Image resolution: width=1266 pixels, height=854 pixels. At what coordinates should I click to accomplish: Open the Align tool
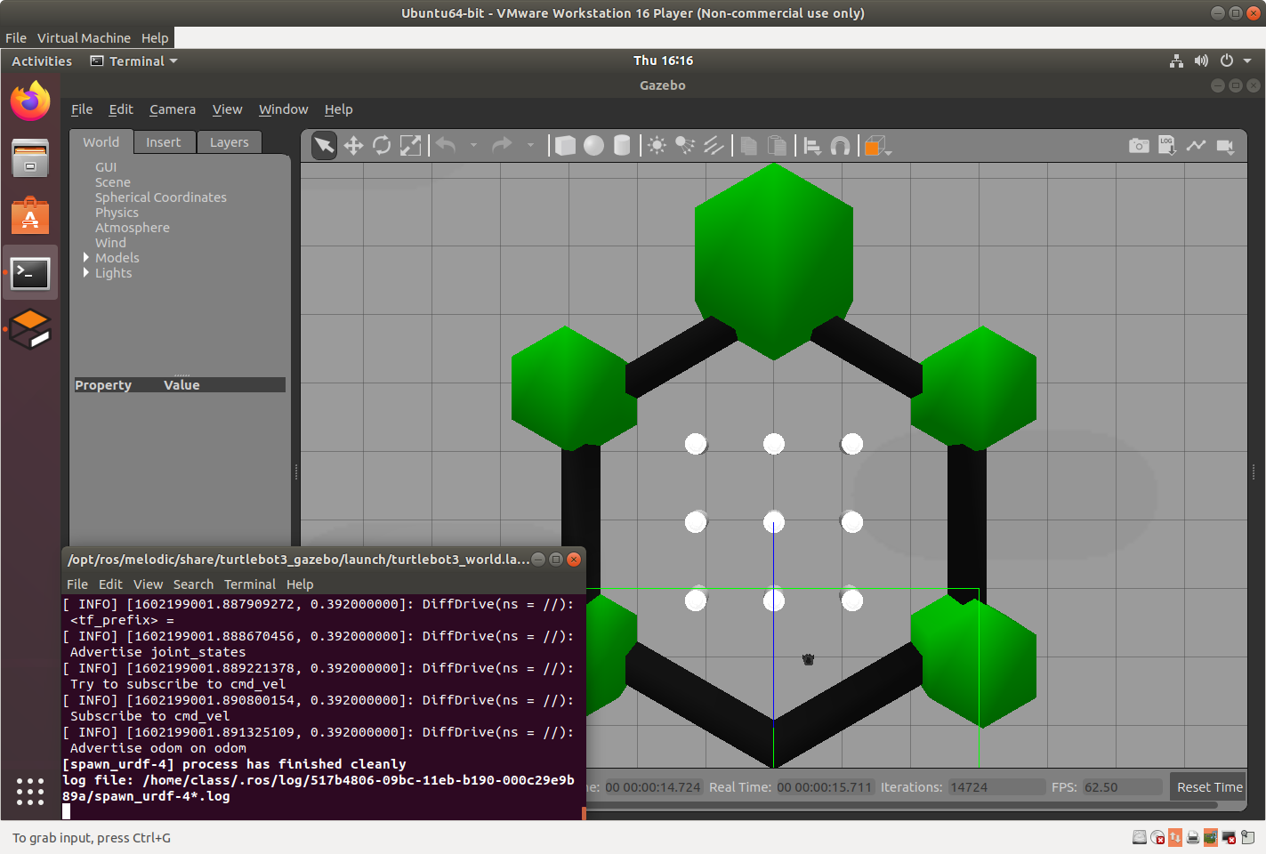pos(812,146)
